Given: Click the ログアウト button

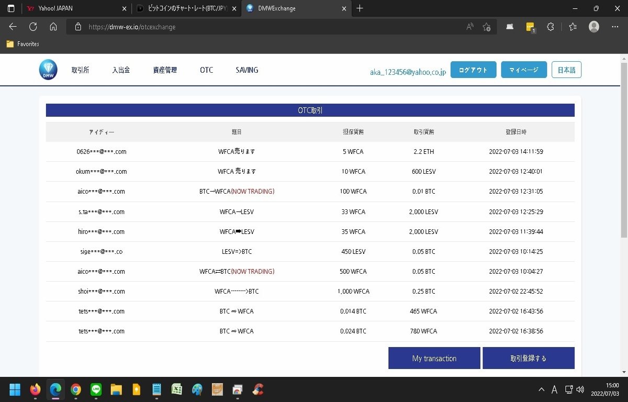Looking at the screenshot, I should click(473, 69).
